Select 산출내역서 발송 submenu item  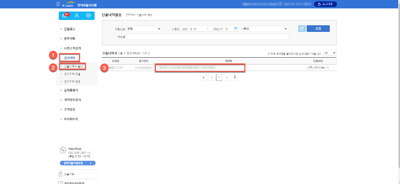72,67
